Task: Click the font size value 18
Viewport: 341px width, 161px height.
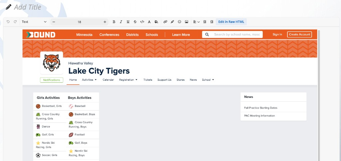Action: tap(79, 22)
